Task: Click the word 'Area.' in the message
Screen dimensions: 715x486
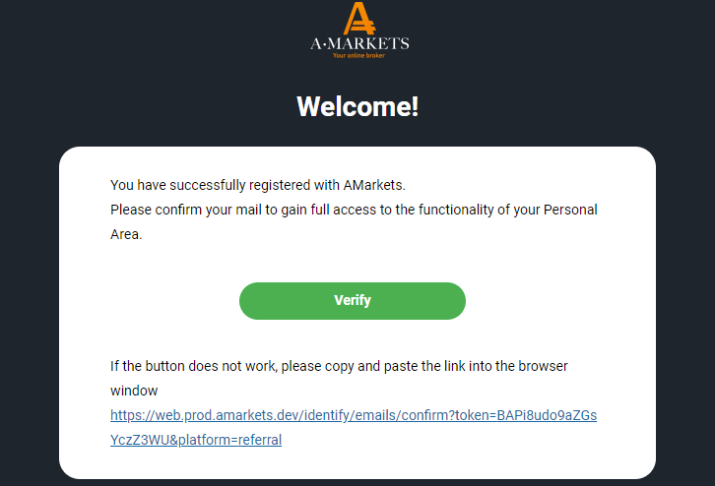Action: click(126, 234)
